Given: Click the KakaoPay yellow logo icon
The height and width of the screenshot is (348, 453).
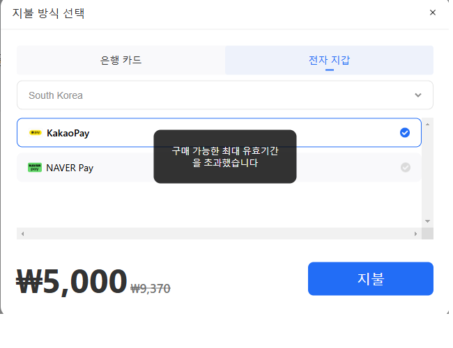Looking at the screenshot, I should pyautogui.click(x=36, y=133).
